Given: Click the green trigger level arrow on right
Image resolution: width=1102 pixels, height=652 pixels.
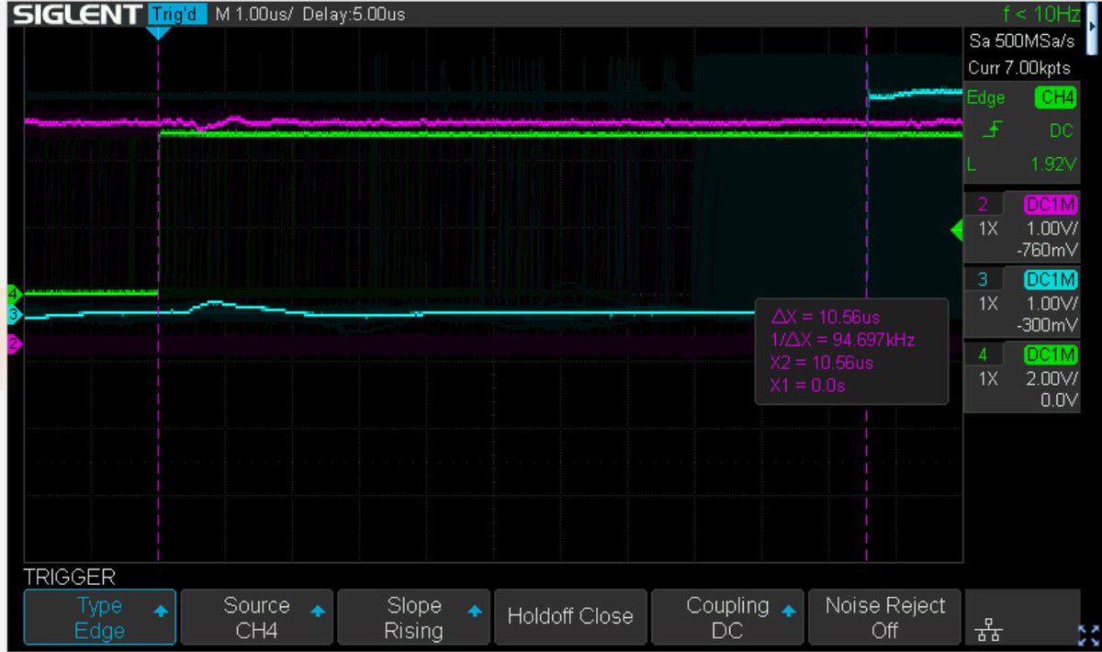Looking at the screenshot, I should (x=955, y=231).
